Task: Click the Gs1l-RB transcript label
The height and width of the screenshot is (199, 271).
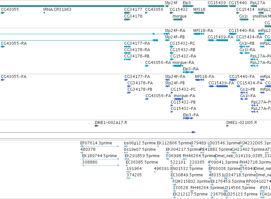Action: pyautogui.click(x=246, y=43)
